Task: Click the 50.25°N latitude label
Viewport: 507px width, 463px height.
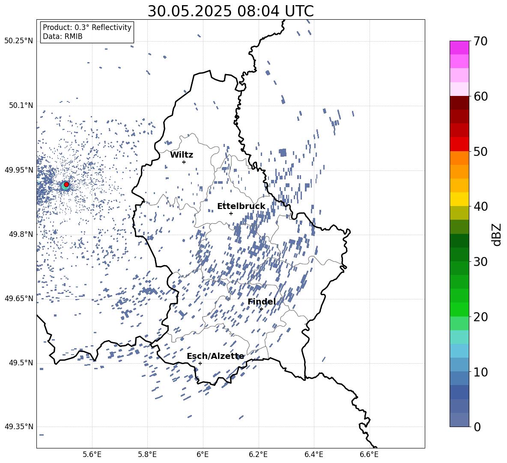Action: click(19, 41)
